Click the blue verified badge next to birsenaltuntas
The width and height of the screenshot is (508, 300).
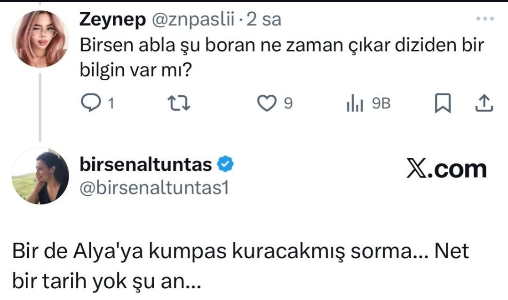(x=225, y=164)
